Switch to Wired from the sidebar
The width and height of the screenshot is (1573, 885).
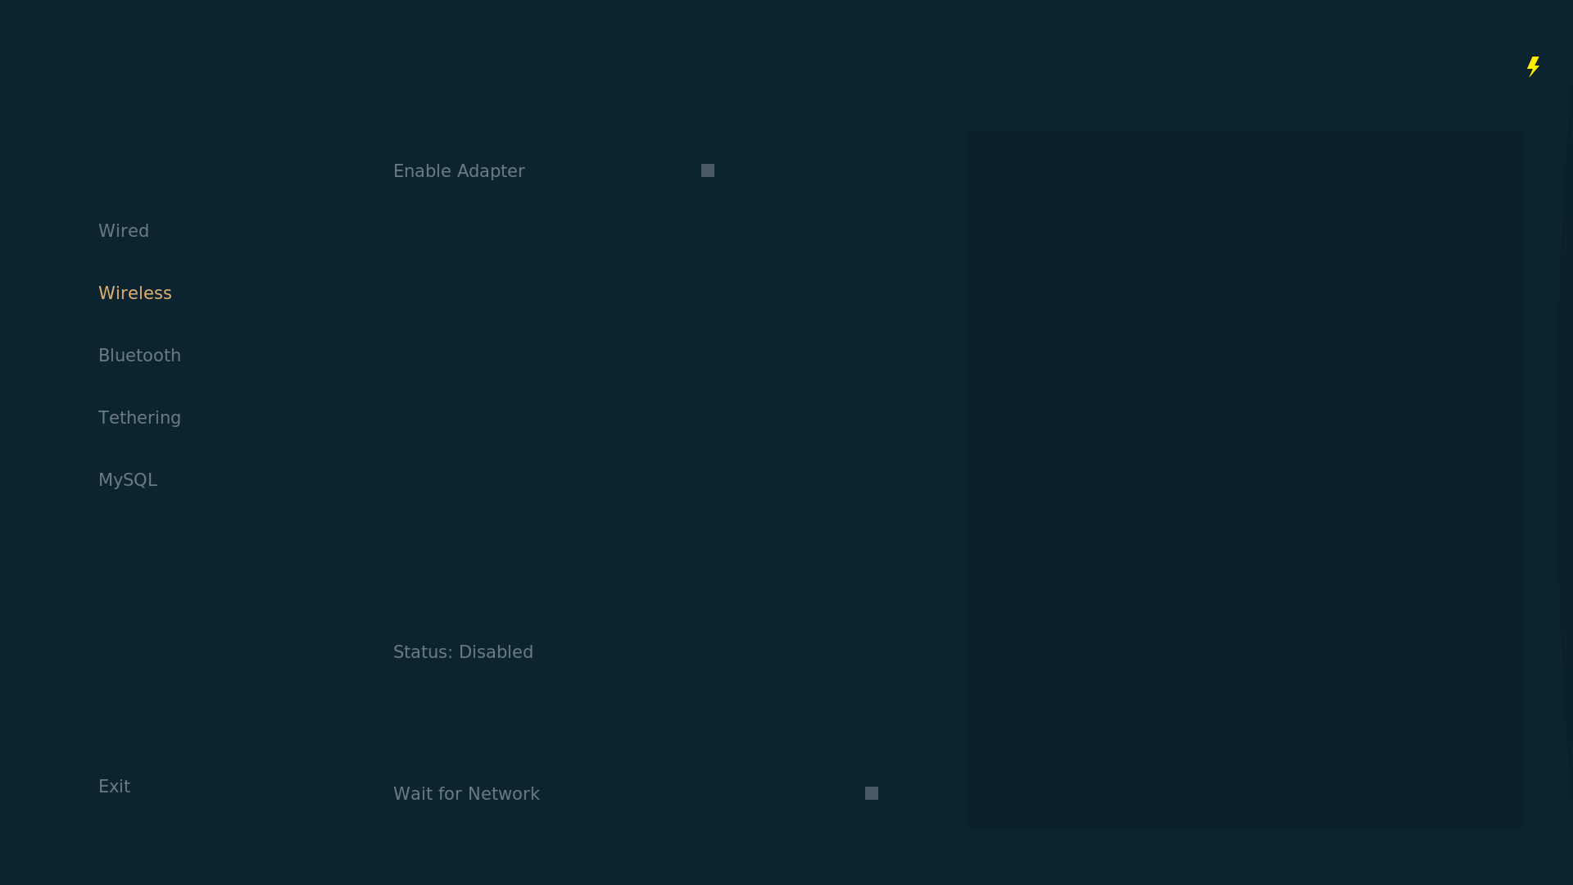pos(124,231)
